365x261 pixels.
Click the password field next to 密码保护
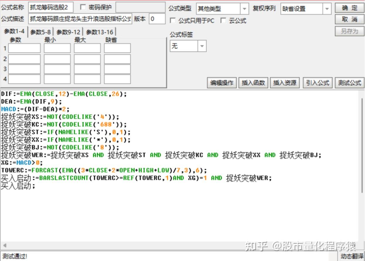pos(140,8)
